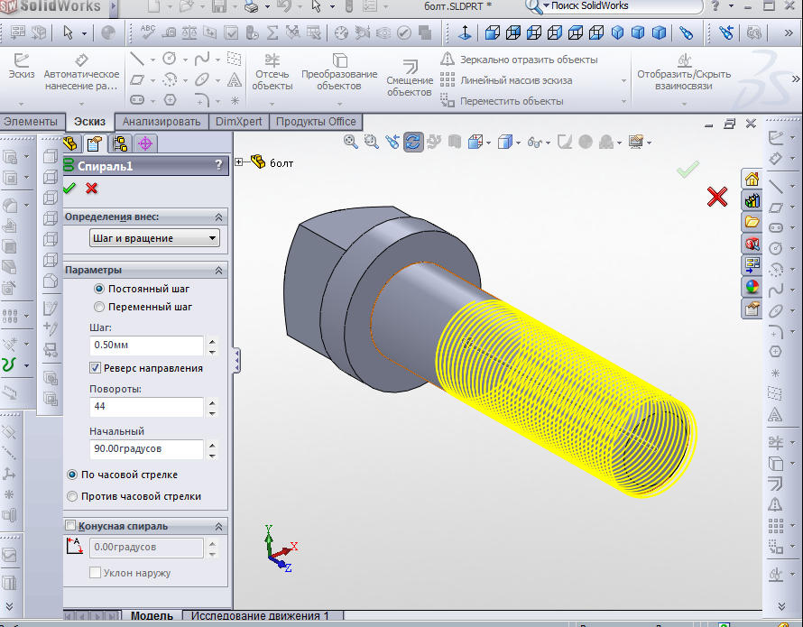The height and width of the screenshot is (627, 803).
Task: Uncheck the Реверс направления checkbox
Action: point(96,368)
